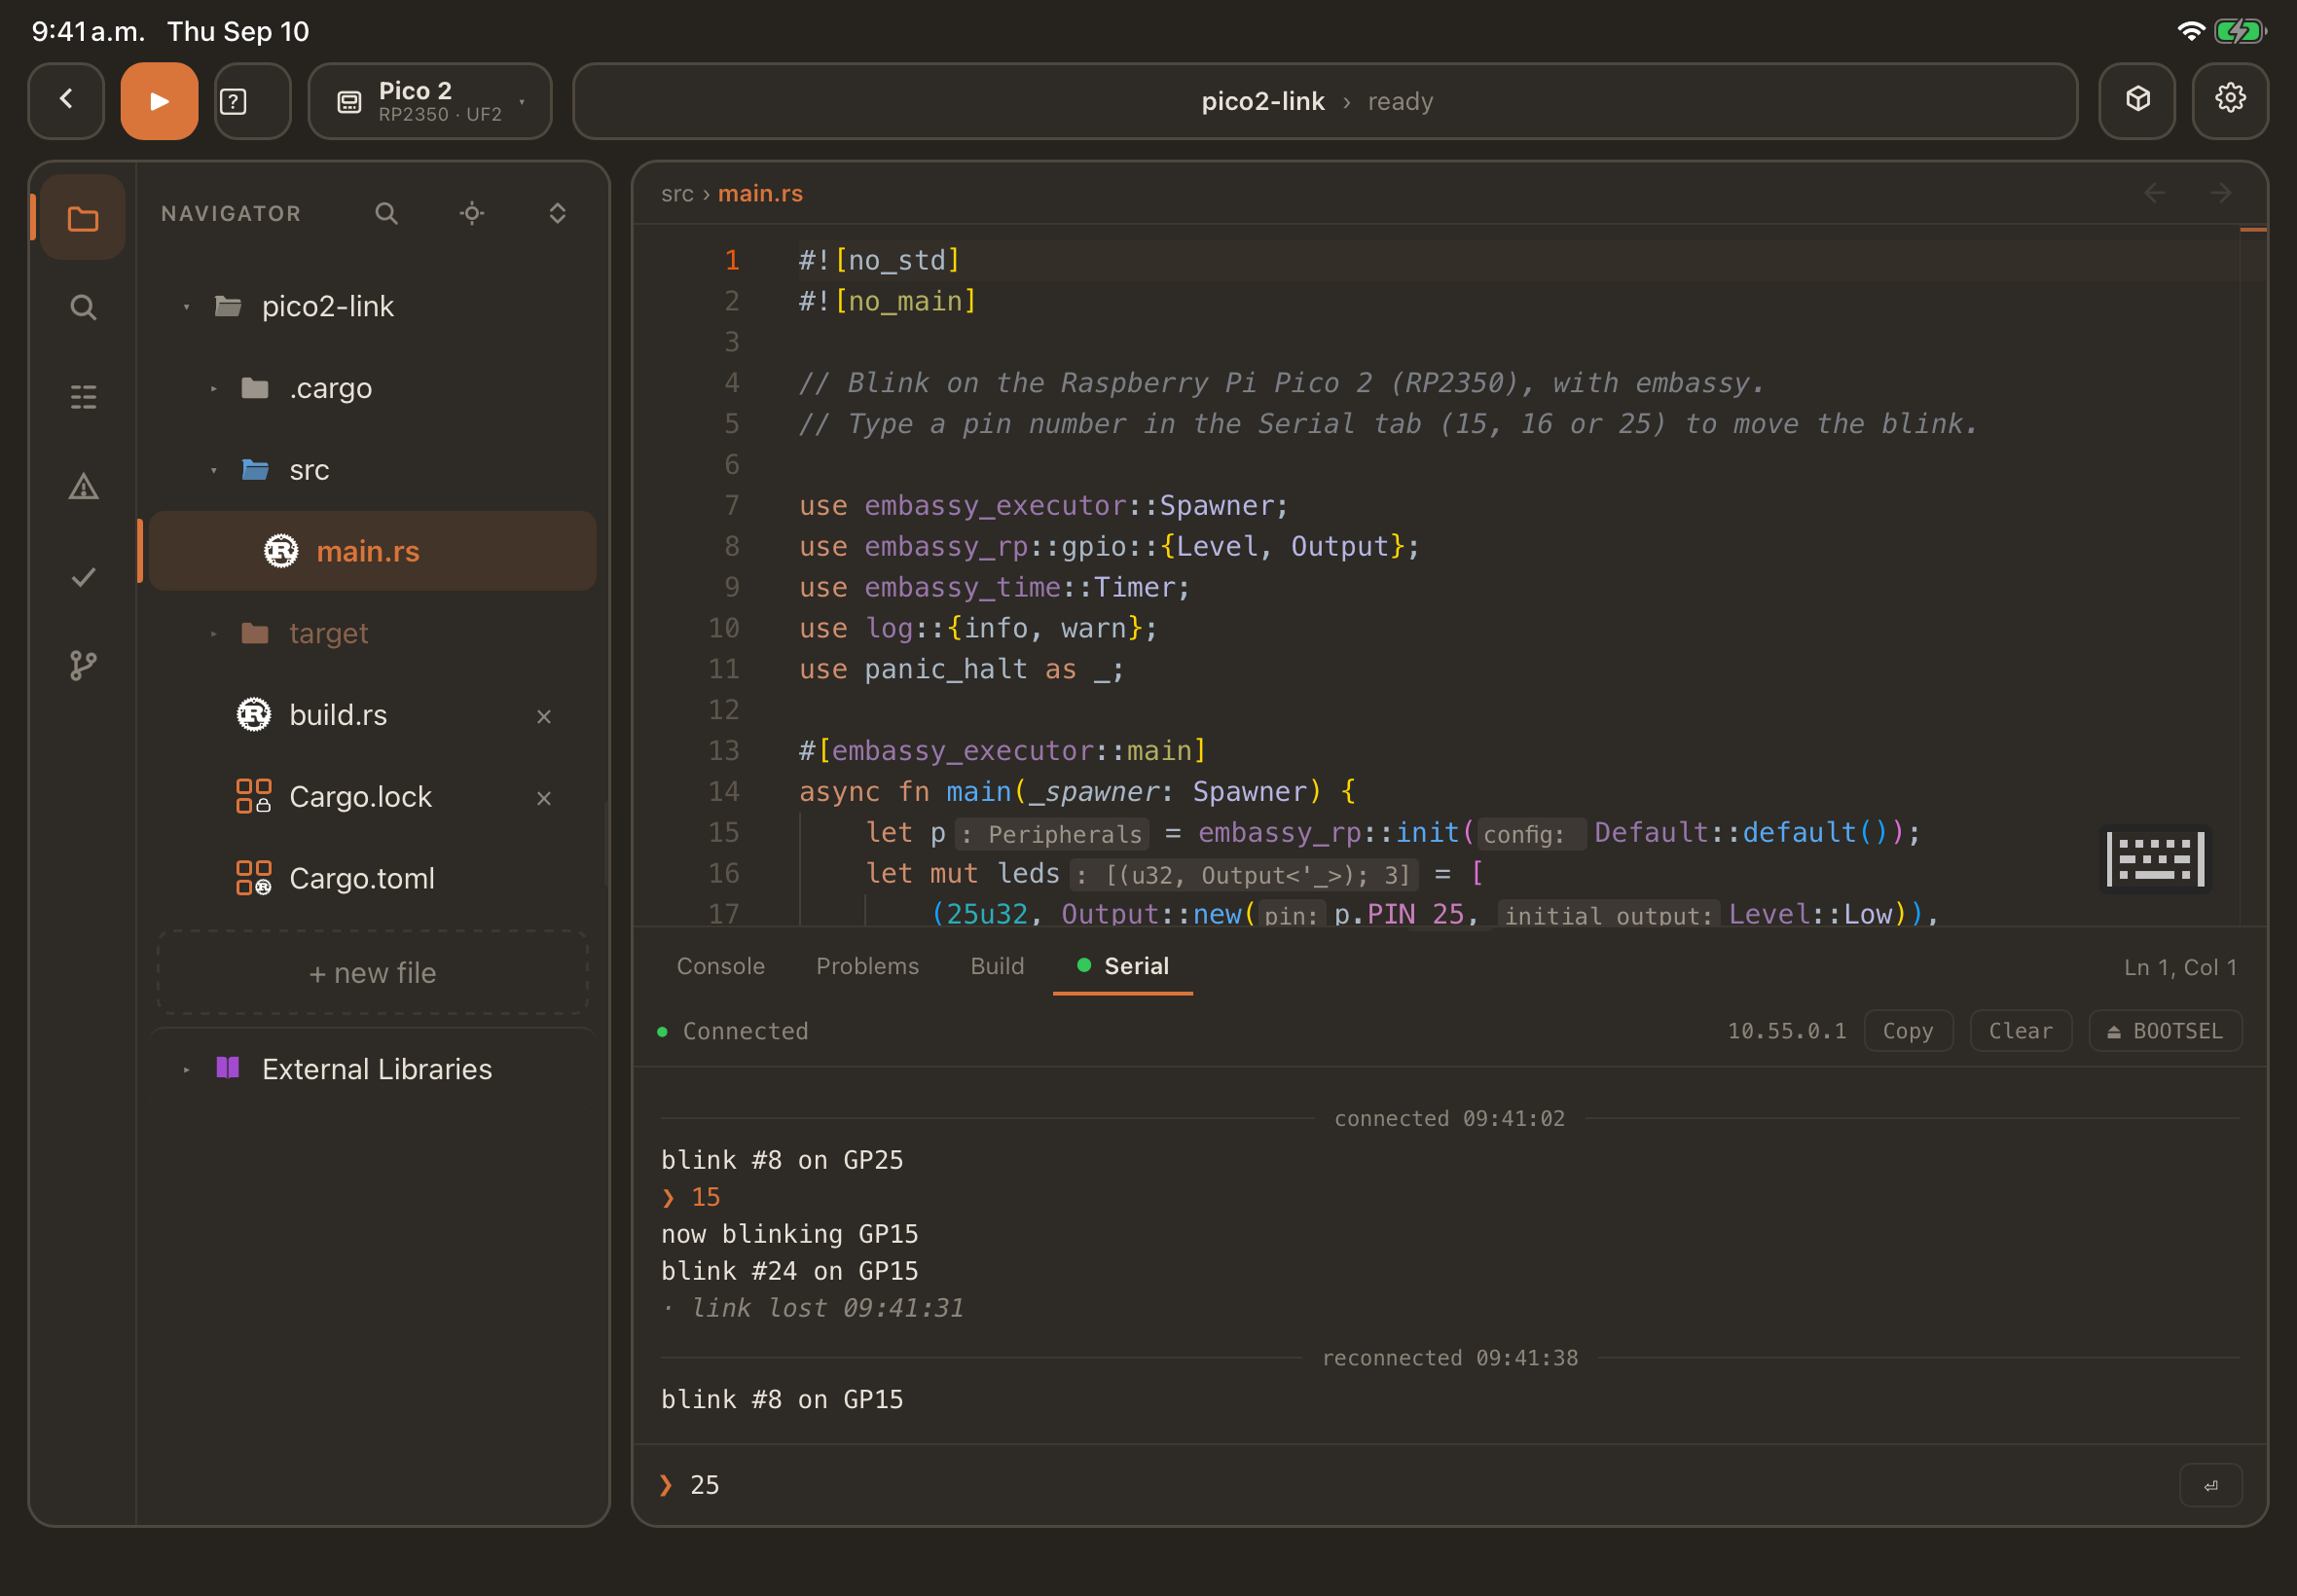
Task: Open the checkmark sidebar icon
Action: point(83,577)
